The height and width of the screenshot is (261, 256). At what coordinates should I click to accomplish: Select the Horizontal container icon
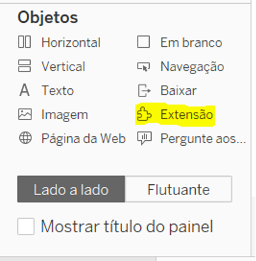(x=24, y=42)
